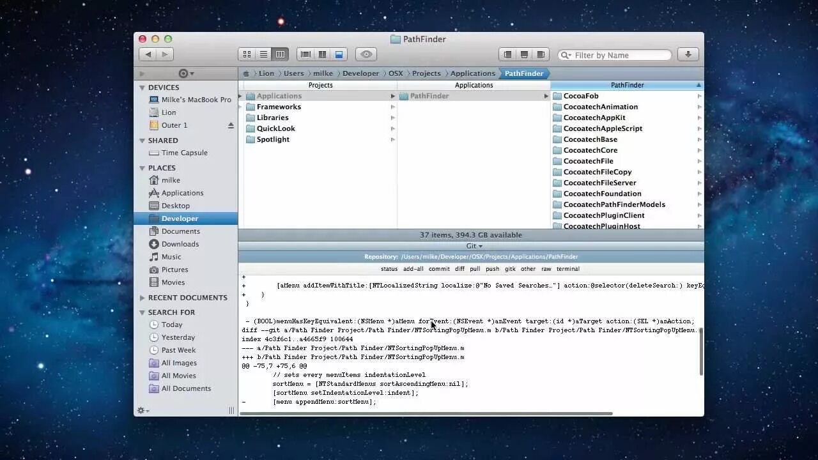
Task: Collapse the SHARED sidebar section
Action: pyautogui.click(x=142, y=141)
